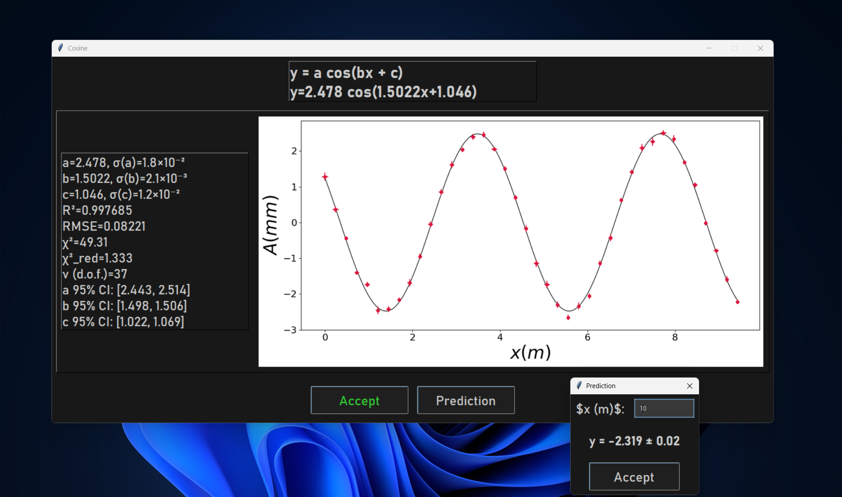Click the A(mm) y-axis label on plot
Image resolution: width=842 pixels, height=497 pixels.
click(x=271, y=225)
